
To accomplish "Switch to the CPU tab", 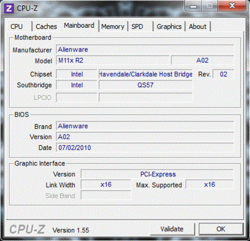I will (x=20, y=27).
